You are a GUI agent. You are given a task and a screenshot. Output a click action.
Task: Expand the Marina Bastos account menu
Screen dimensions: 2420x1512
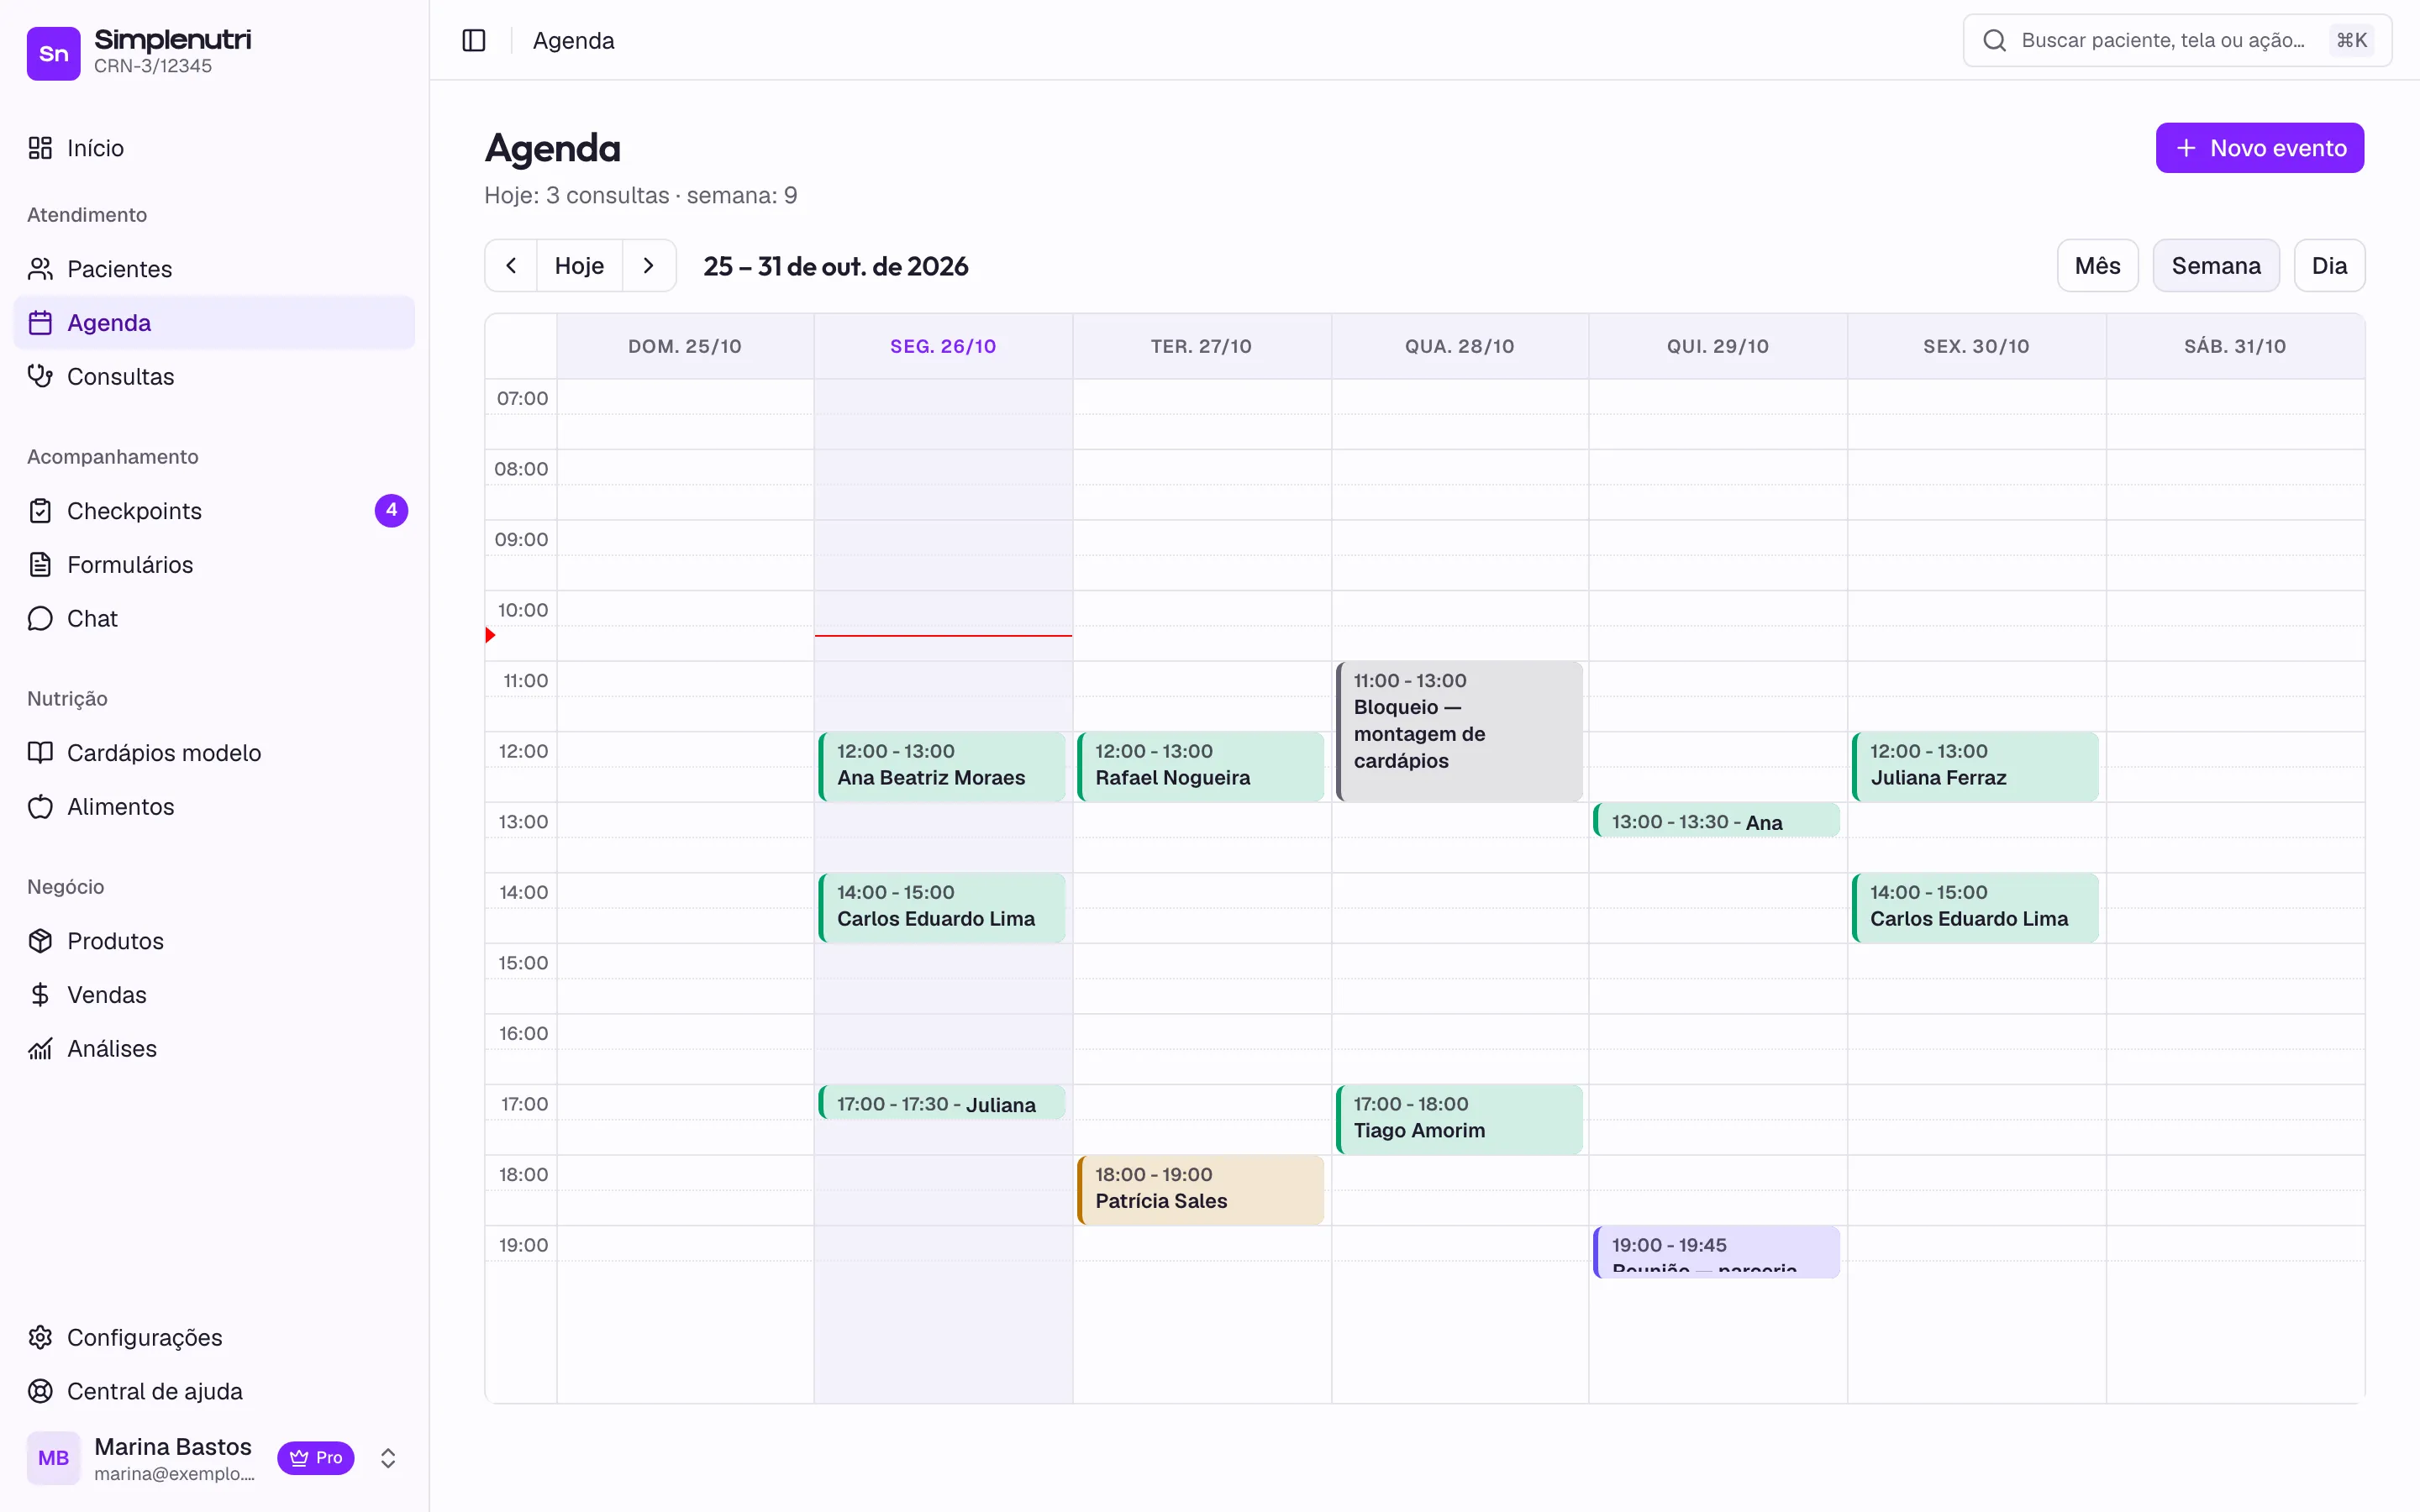389,1458
